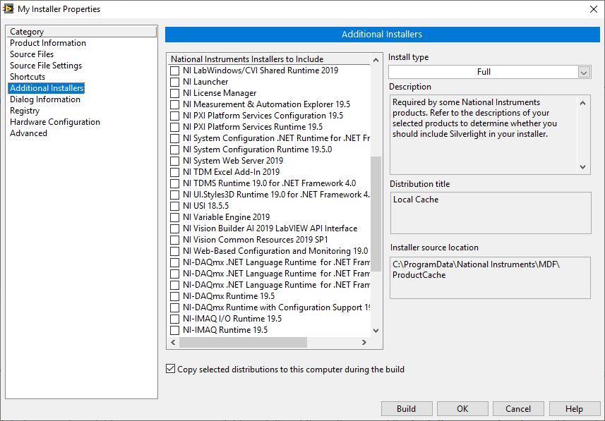Confirm the dialog with OK

tap(462, 409)
